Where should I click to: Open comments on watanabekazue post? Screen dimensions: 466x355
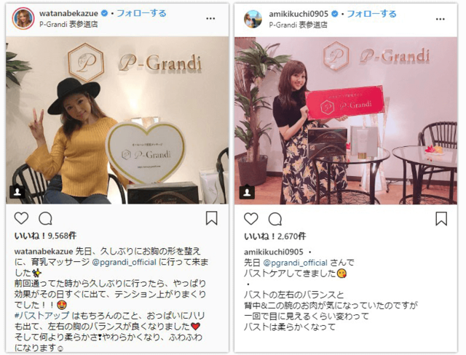(x=45, y=219)
